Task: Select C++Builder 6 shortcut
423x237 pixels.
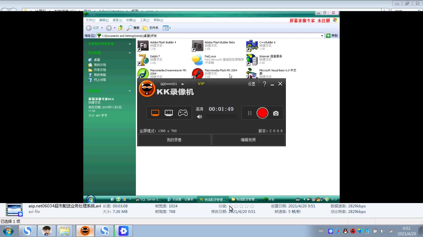Action: click(261, 46)
